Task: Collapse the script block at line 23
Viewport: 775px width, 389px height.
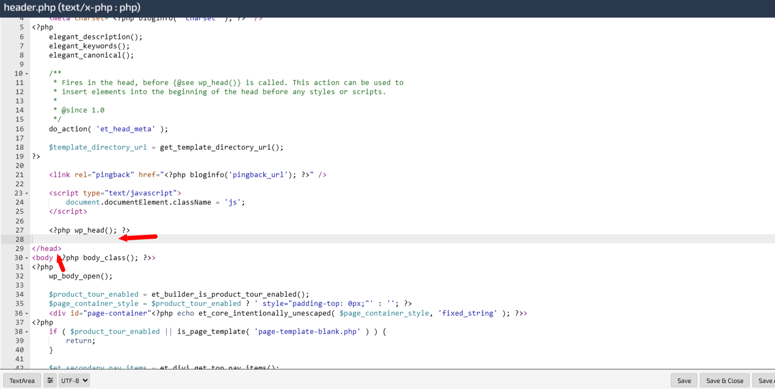Action: (x=27, y=193)
